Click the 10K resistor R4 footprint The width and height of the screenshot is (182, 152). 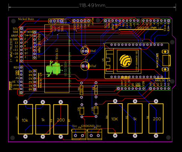(115, 118)
